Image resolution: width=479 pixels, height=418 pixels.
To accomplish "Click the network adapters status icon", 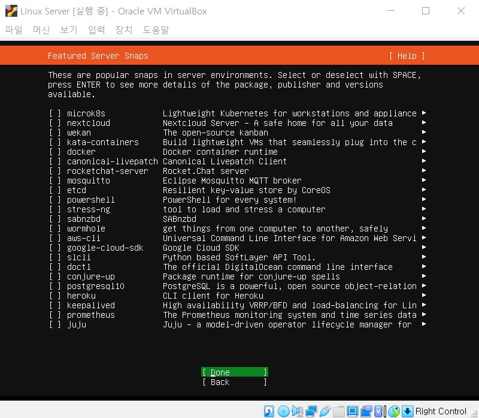I will 311,411.
